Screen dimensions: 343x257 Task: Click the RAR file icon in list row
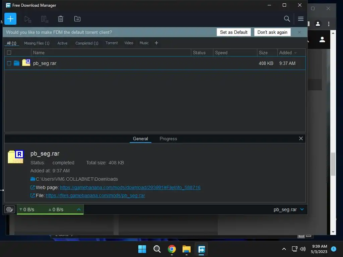click(x=26, y=63)
